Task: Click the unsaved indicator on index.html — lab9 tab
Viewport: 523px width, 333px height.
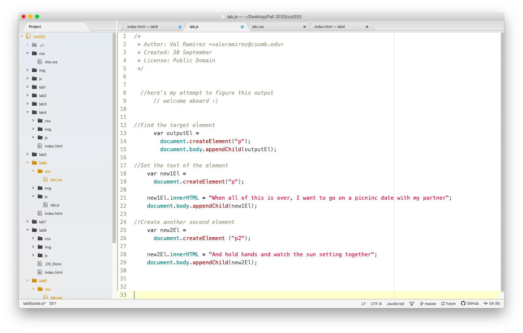Action: 180,26
